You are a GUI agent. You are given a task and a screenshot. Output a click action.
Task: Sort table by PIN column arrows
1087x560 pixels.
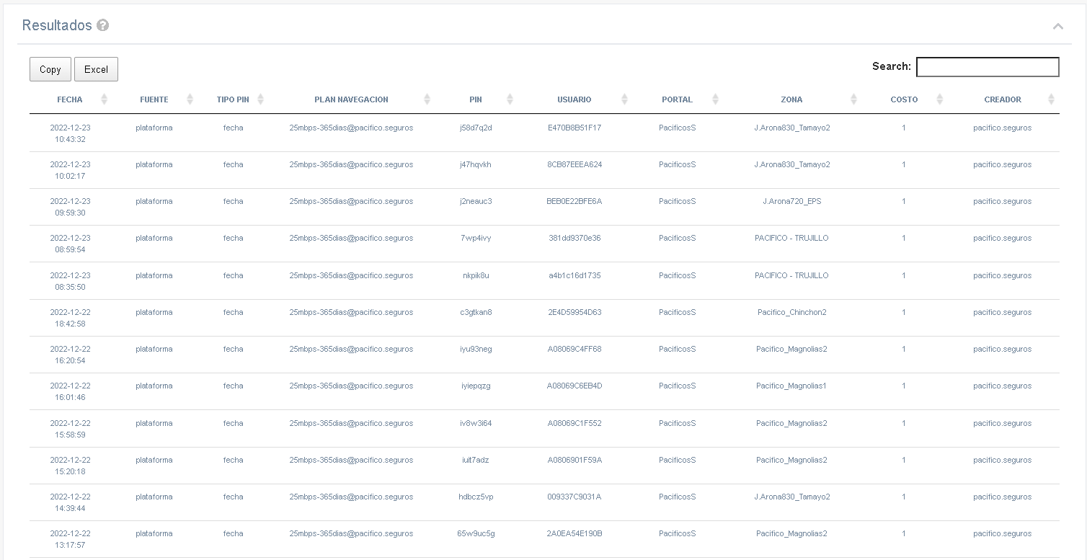point(510,99)
